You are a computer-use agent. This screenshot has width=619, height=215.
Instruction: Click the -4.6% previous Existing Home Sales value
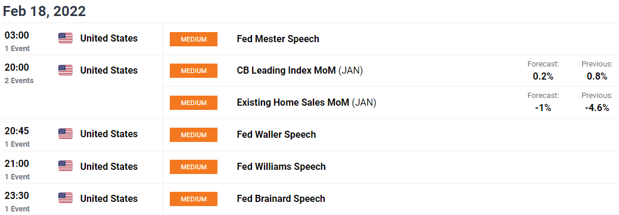point(598,108)
